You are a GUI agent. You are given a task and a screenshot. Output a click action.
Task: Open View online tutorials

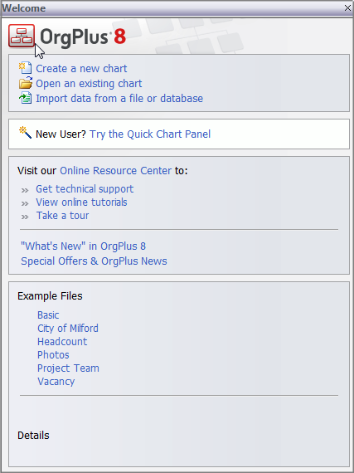[81, 202]
